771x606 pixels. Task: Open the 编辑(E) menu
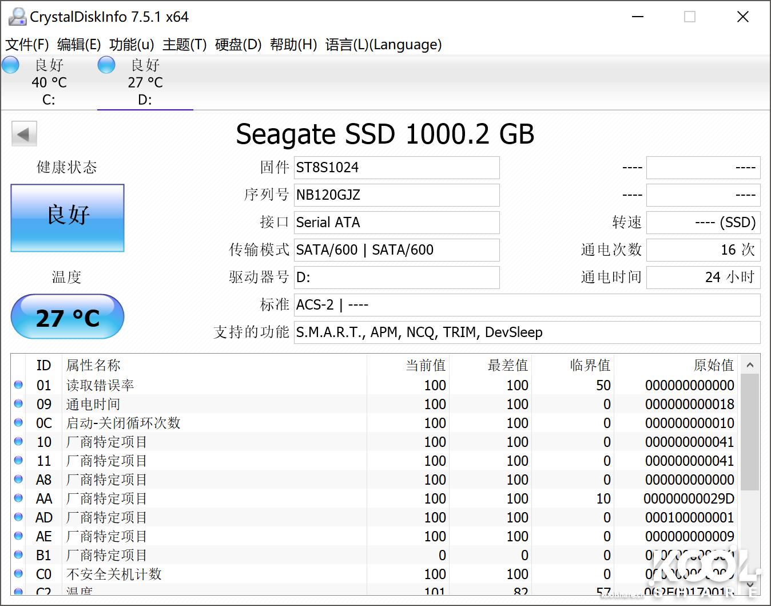point(80,45)
